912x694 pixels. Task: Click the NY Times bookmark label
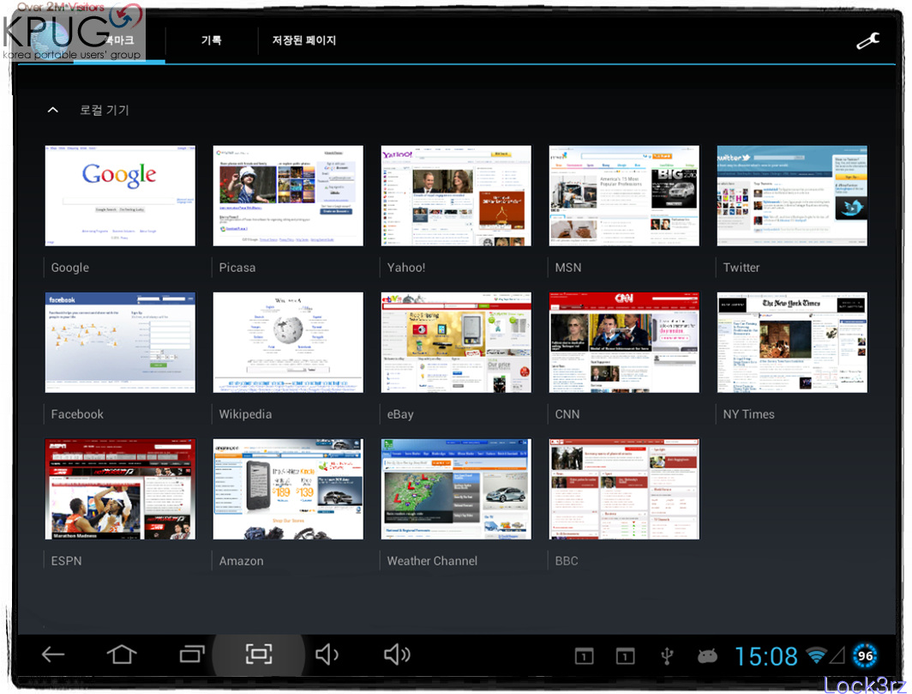coord(749,414)
